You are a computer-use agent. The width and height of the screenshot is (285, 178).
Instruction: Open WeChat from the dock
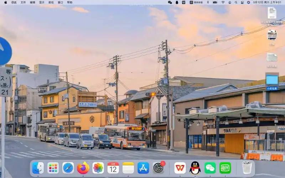[x=210, y=168]
